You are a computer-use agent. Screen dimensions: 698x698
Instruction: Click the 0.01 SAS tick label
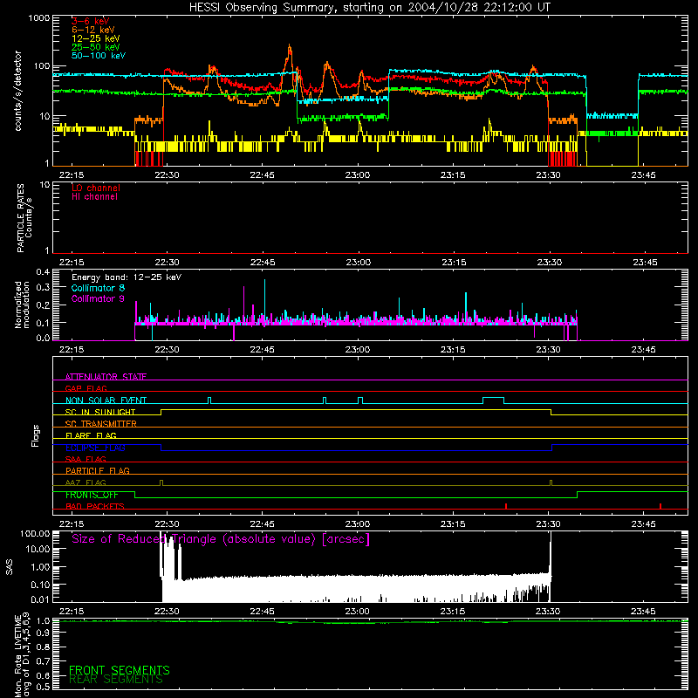(x=40, y=599)
